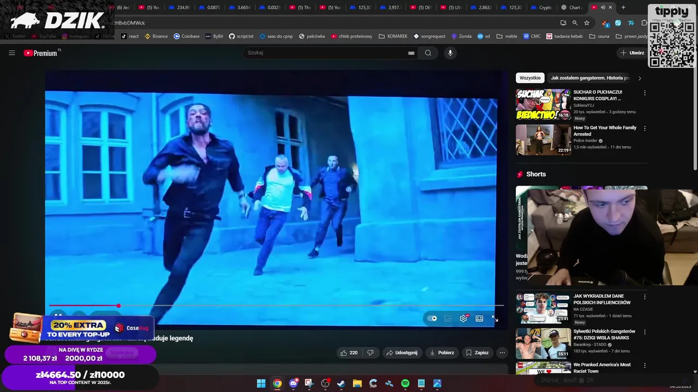Open the badania kebab bookmark
698x392 pixels.
coord(564,36)
